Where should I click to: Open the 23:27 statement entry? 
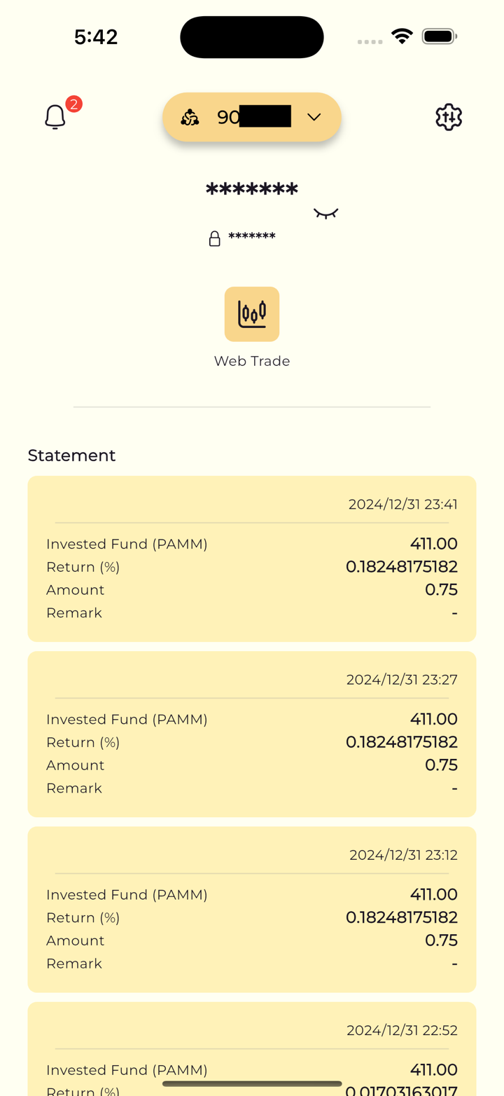pyautogui.click(x=252, y=734)
